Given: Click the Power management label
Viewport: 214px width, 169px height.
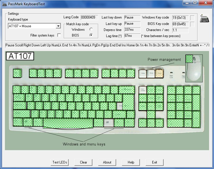Looking at the screenshot, I should [164, 59].
